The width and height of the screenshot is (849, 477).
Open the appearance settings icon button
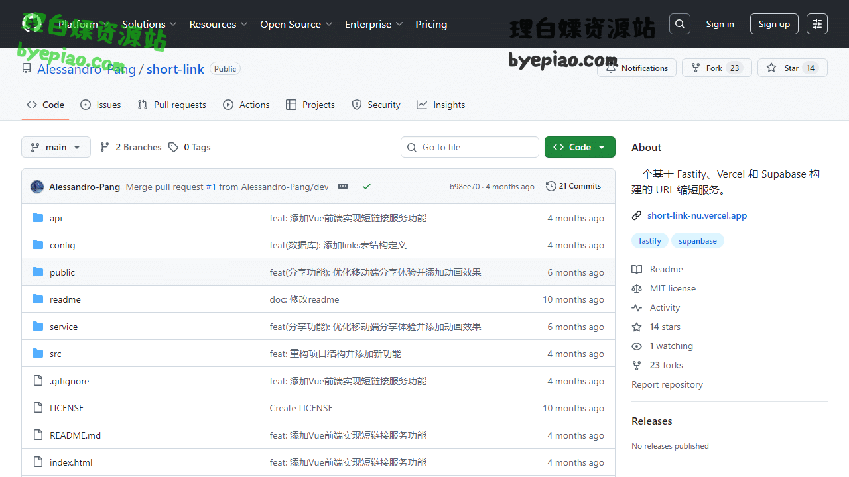(816, 24)
